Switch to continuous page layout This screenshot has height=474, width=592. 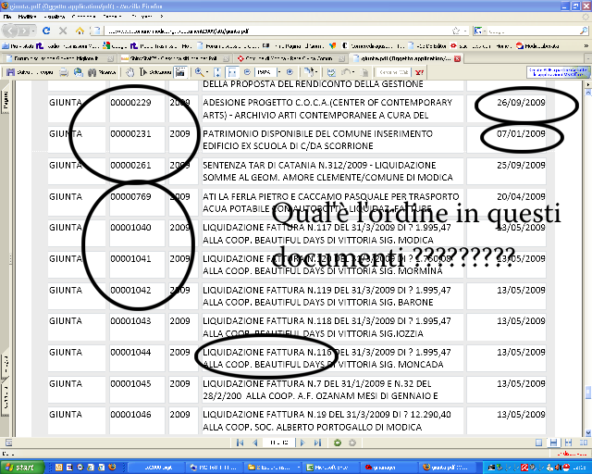pyautogui.click(x=553, y=443)
